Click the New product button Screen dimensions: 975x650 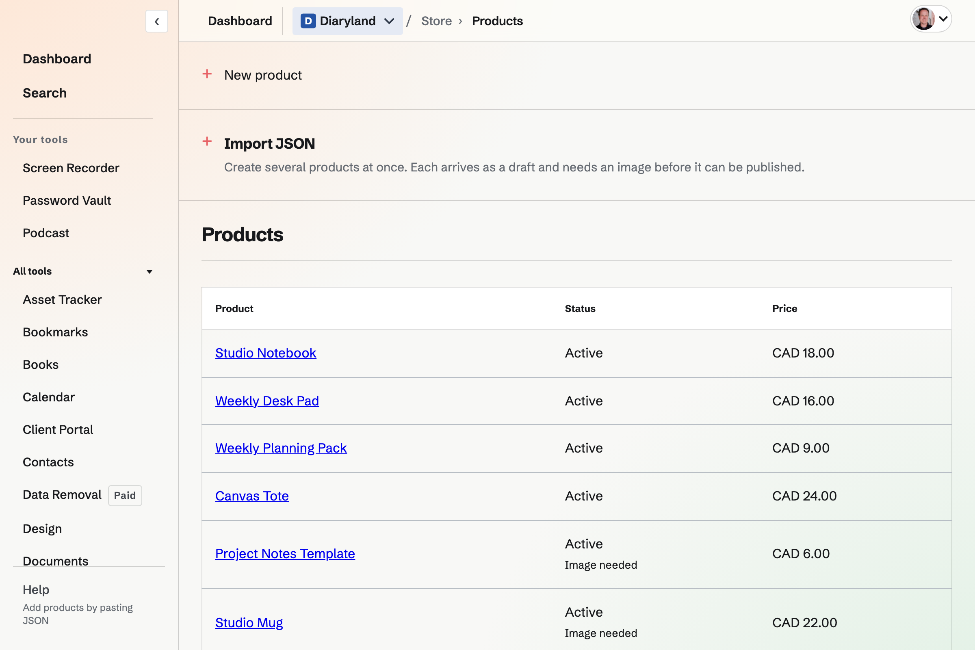(x=263, y=75)
